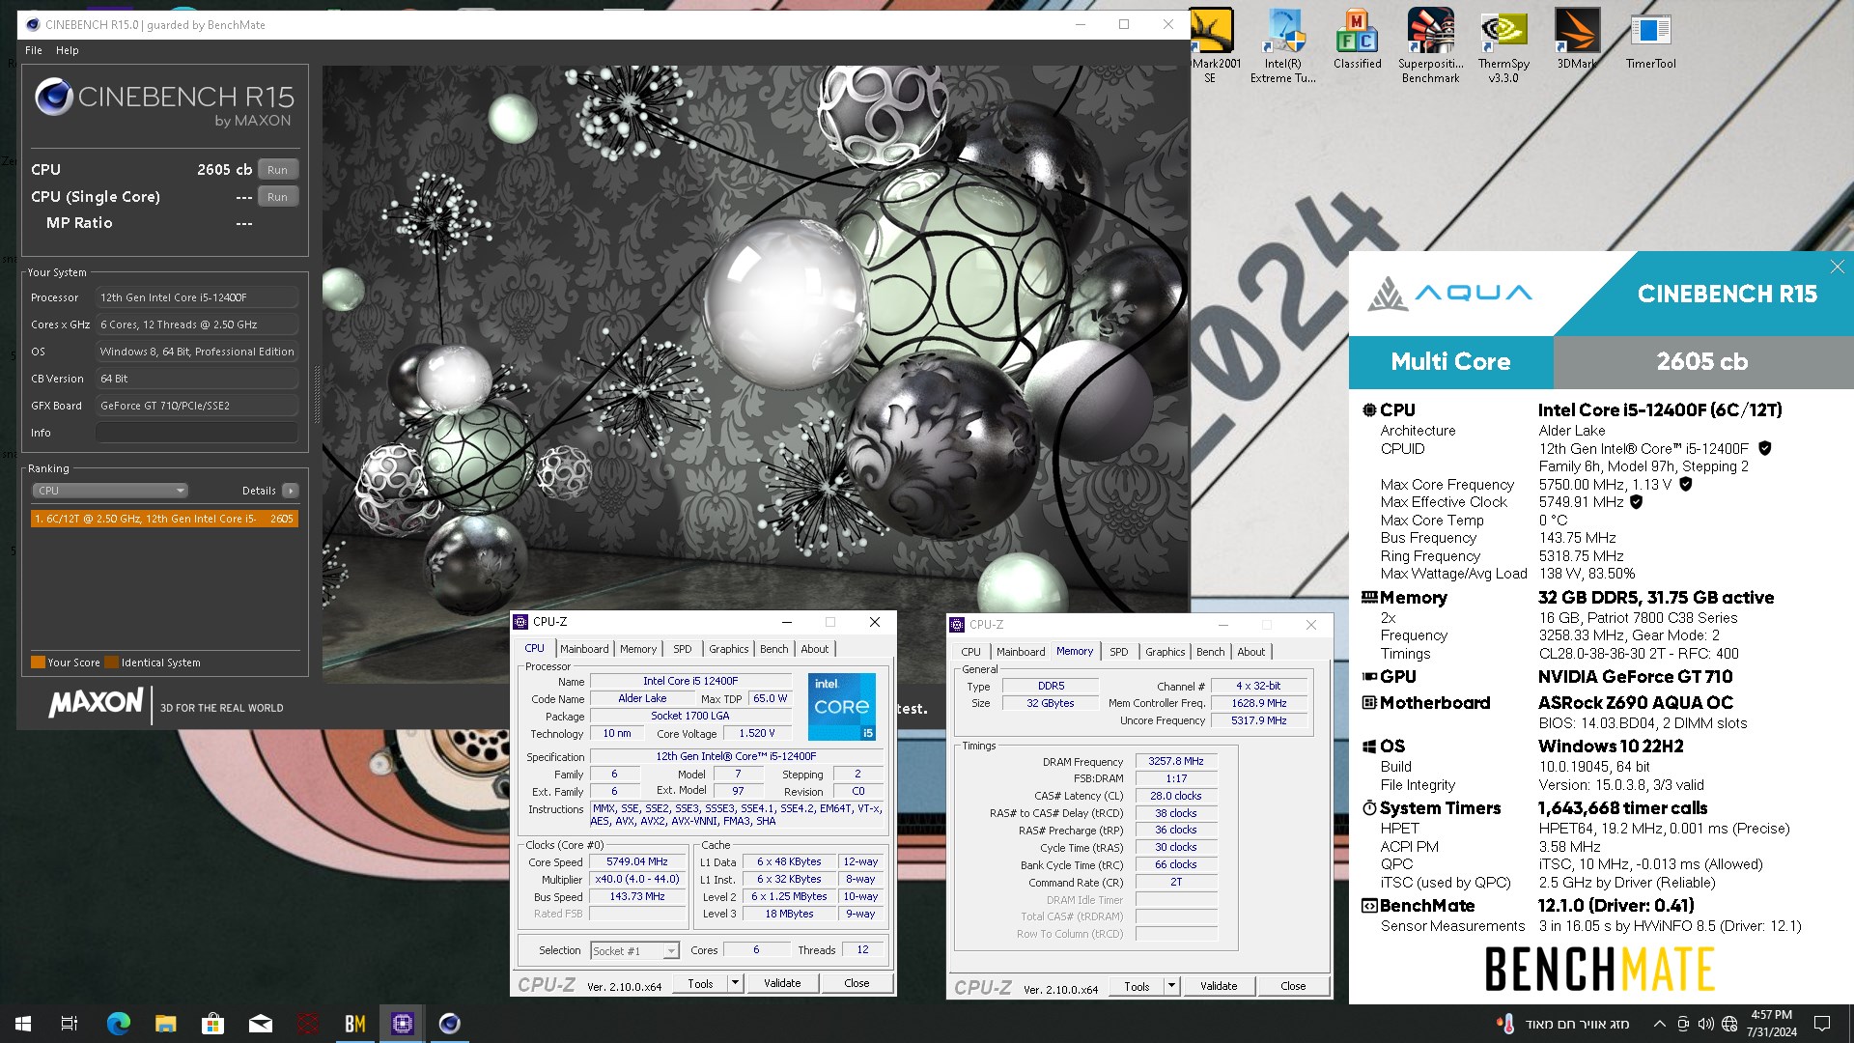Click Close button in left CPU-Z
This screenshot has height=1043, width=1854.
tap(857, 983)
